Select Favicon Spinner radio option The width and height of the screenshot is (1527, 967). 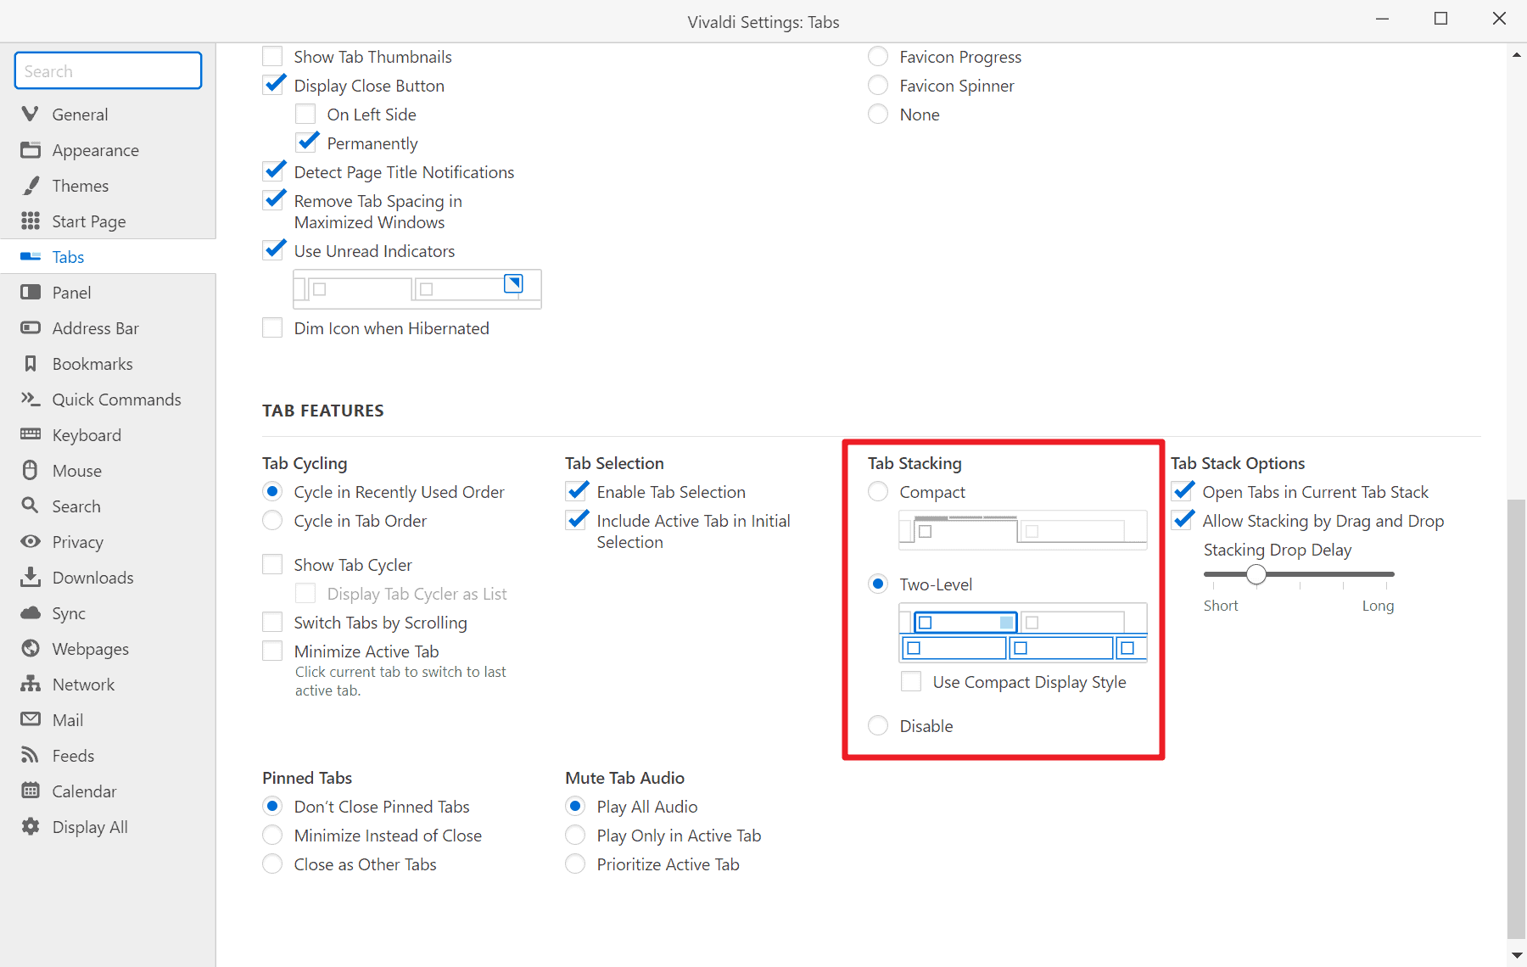(878, 86)
